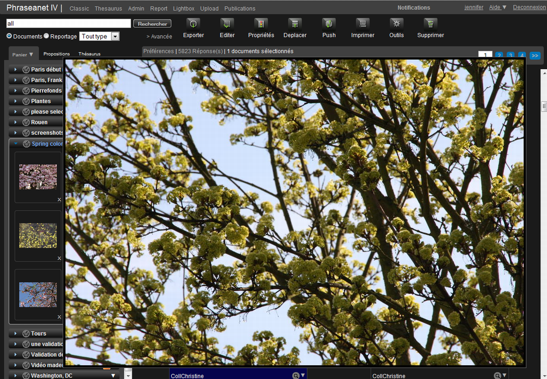547x379 pixels.
Task: Expand the Plantes basket
Action: click(x=16, y=101)
